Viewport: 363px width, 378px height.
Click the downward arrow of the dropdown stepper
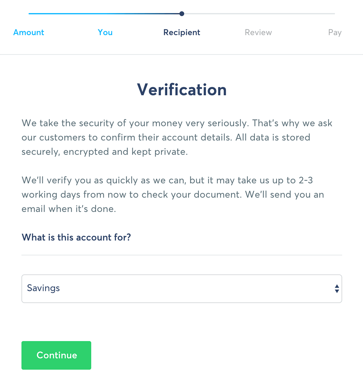pyautogui.click(x=337, y=291)
